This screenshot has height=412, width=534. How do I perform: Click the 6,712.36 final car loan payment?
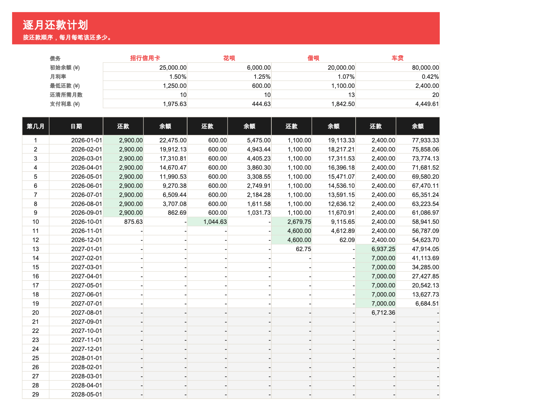[x=376, y=312]
